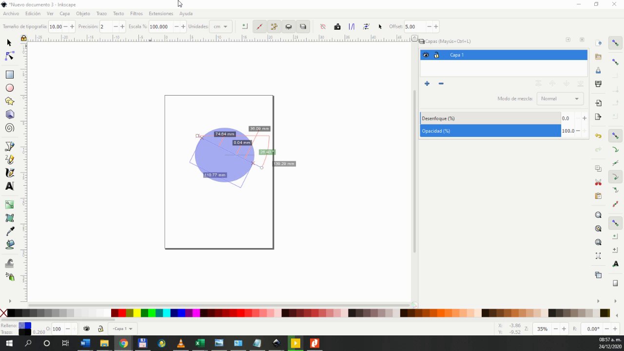Choose the Rectangle tool
Screen dimensions: 624x351
click(9, 75)
